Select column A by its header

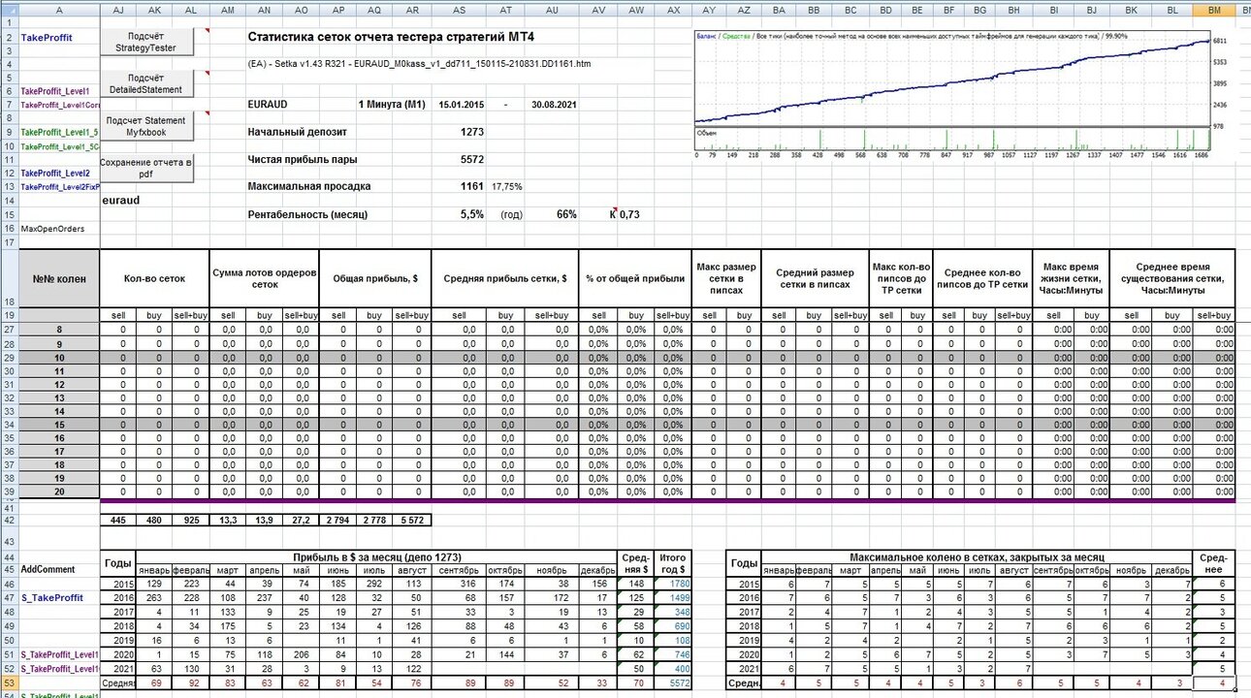tap(59, 9)
